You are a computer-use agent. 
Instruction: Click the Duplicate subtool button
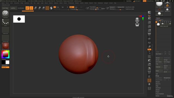tap(159, 67)
